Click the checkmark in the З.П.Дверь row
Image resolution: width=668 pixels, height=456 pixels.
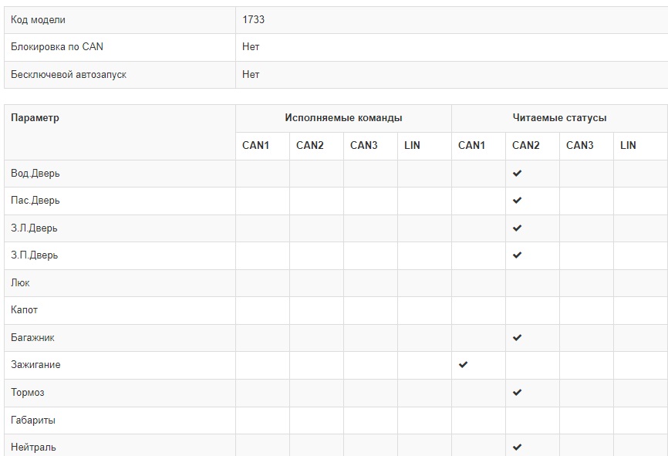pos(517,255)
